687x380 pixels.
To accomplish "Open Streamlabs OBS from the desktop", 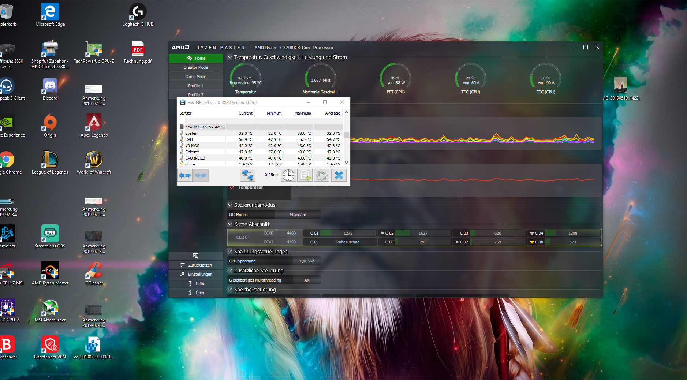I will [50, 237].
